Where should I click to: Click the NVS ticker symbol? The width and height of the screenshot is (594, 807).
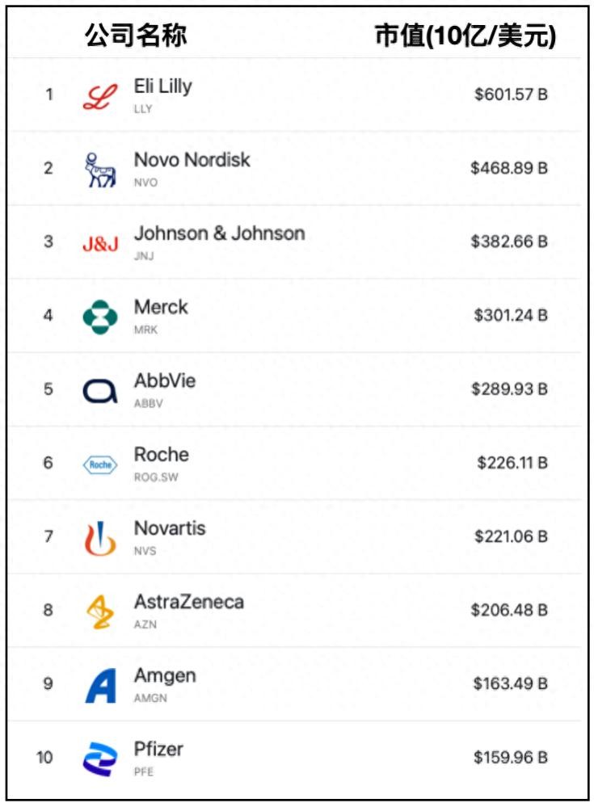(145, 551)
